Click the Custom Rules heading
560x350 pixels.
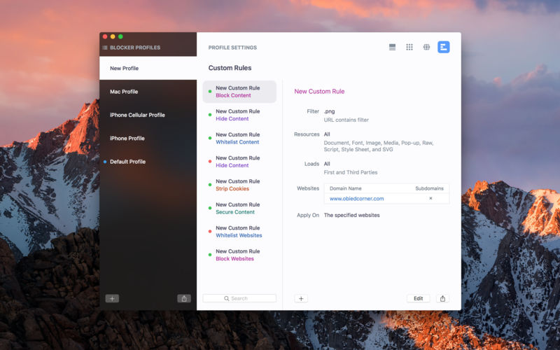[x=230, y=68]
